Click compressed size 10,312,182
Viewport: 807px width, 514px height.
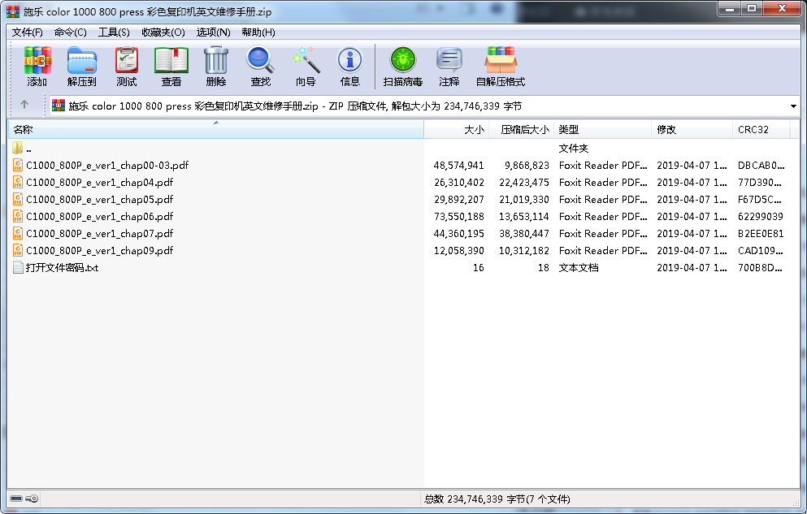point(524,250)
